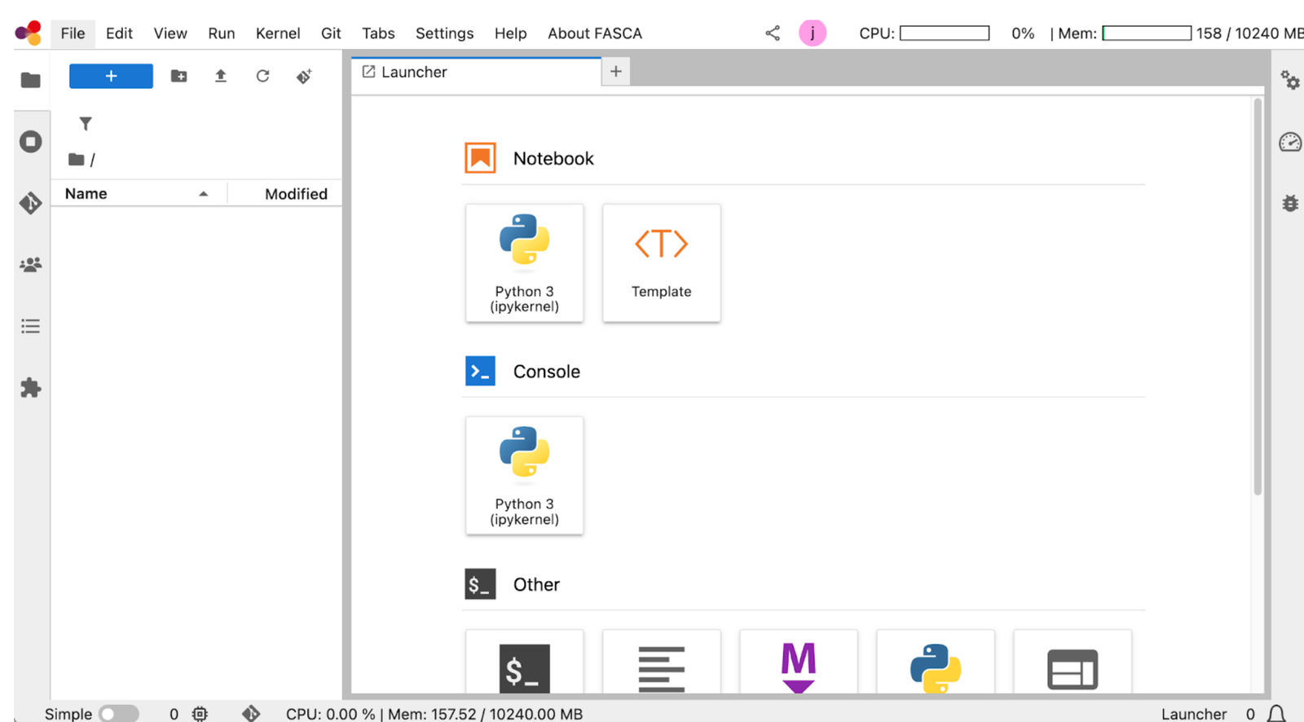Open Running Terminals and Kernels panel
1304x722 pixels.
(x=31, y=142)
